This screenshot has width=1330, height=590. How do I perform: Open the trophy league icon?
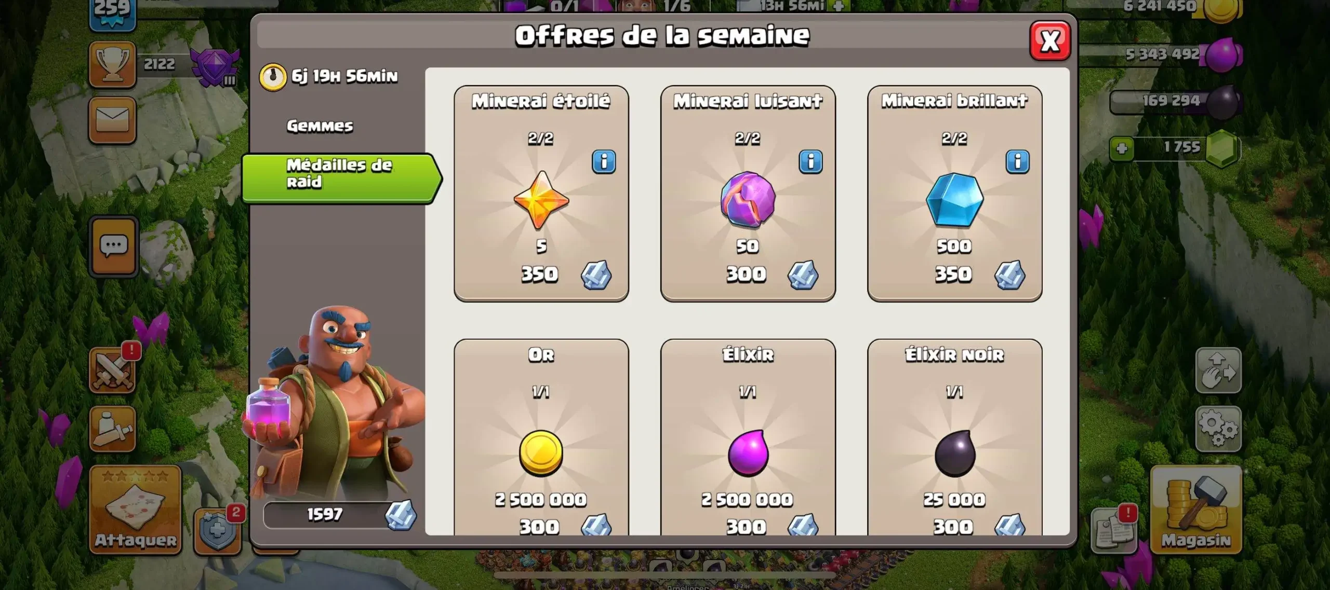click(x=112, y=64)
